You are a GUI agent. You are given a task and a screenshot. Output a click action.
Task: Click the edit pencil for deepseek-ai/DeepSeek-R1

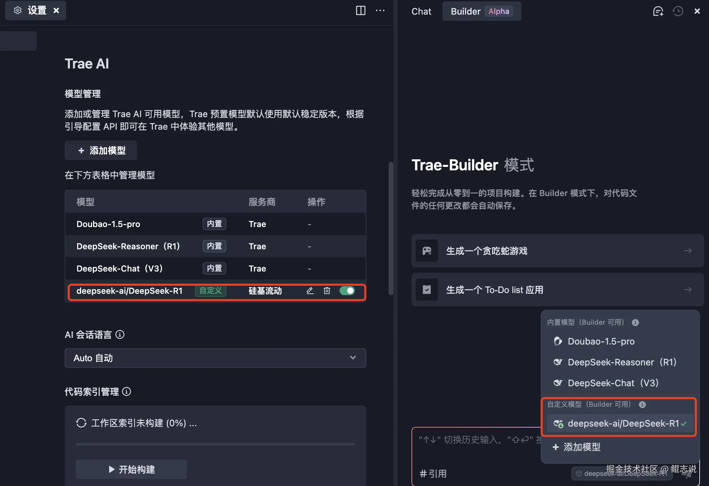[x=310, y=291]
